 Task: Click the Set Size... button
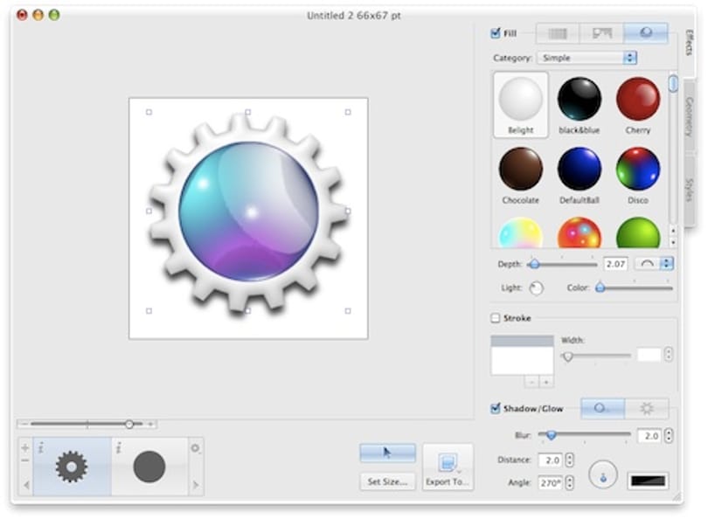(x=387, y=481)
